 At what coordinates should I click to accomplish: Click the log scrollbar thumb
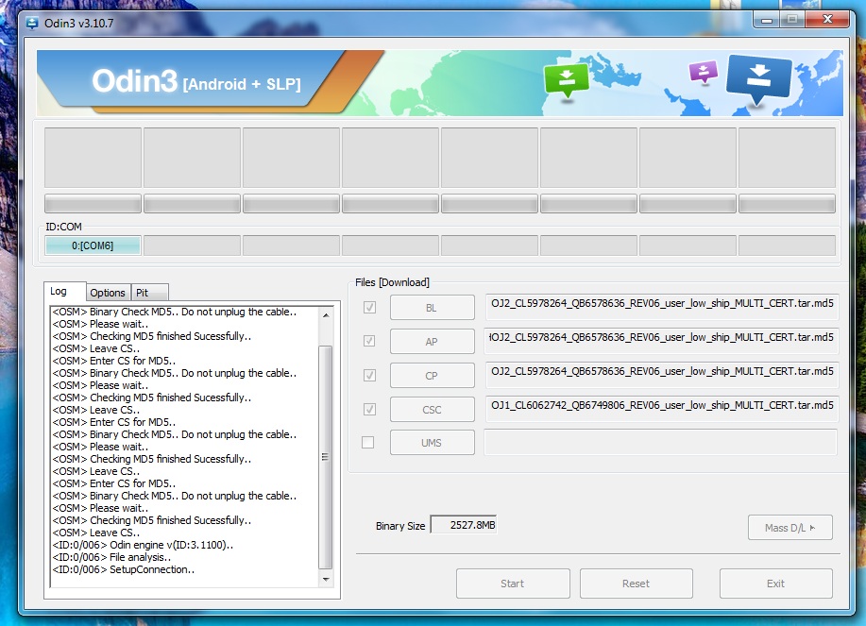(x=326, y=457)
